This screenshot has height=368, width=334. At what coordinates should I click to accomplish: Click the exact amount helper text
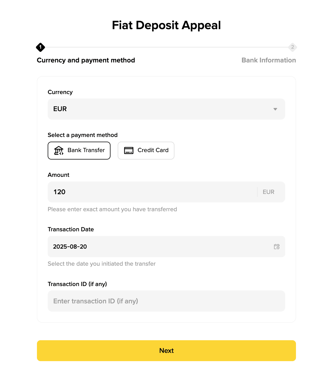coord(112,209)
